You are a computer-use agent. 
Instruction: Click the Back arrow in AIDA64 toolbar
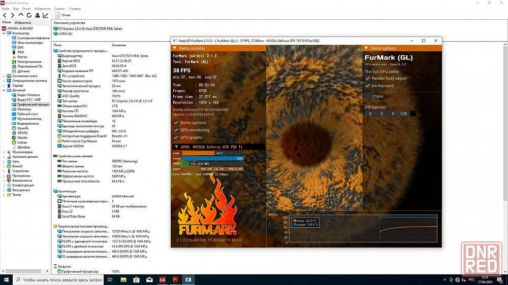pyautogui.click(x=5, y=15)
